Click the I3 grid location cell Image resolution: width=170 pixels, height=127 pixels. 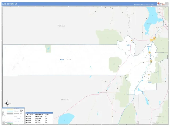click(46, 120)
